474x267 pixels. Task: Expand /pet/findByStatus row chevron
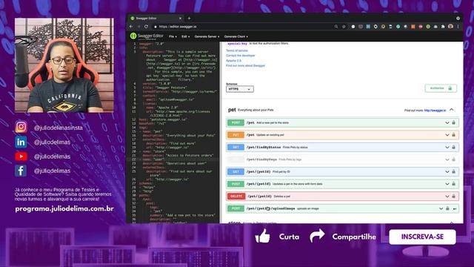tap(447, 147)
